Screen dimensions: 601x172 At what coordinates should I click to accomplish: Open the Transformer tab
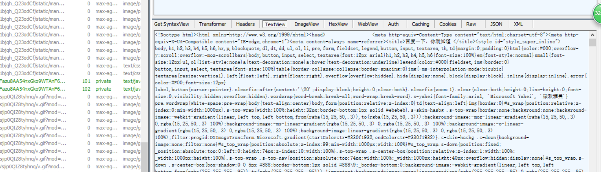[x=212, y=24]
